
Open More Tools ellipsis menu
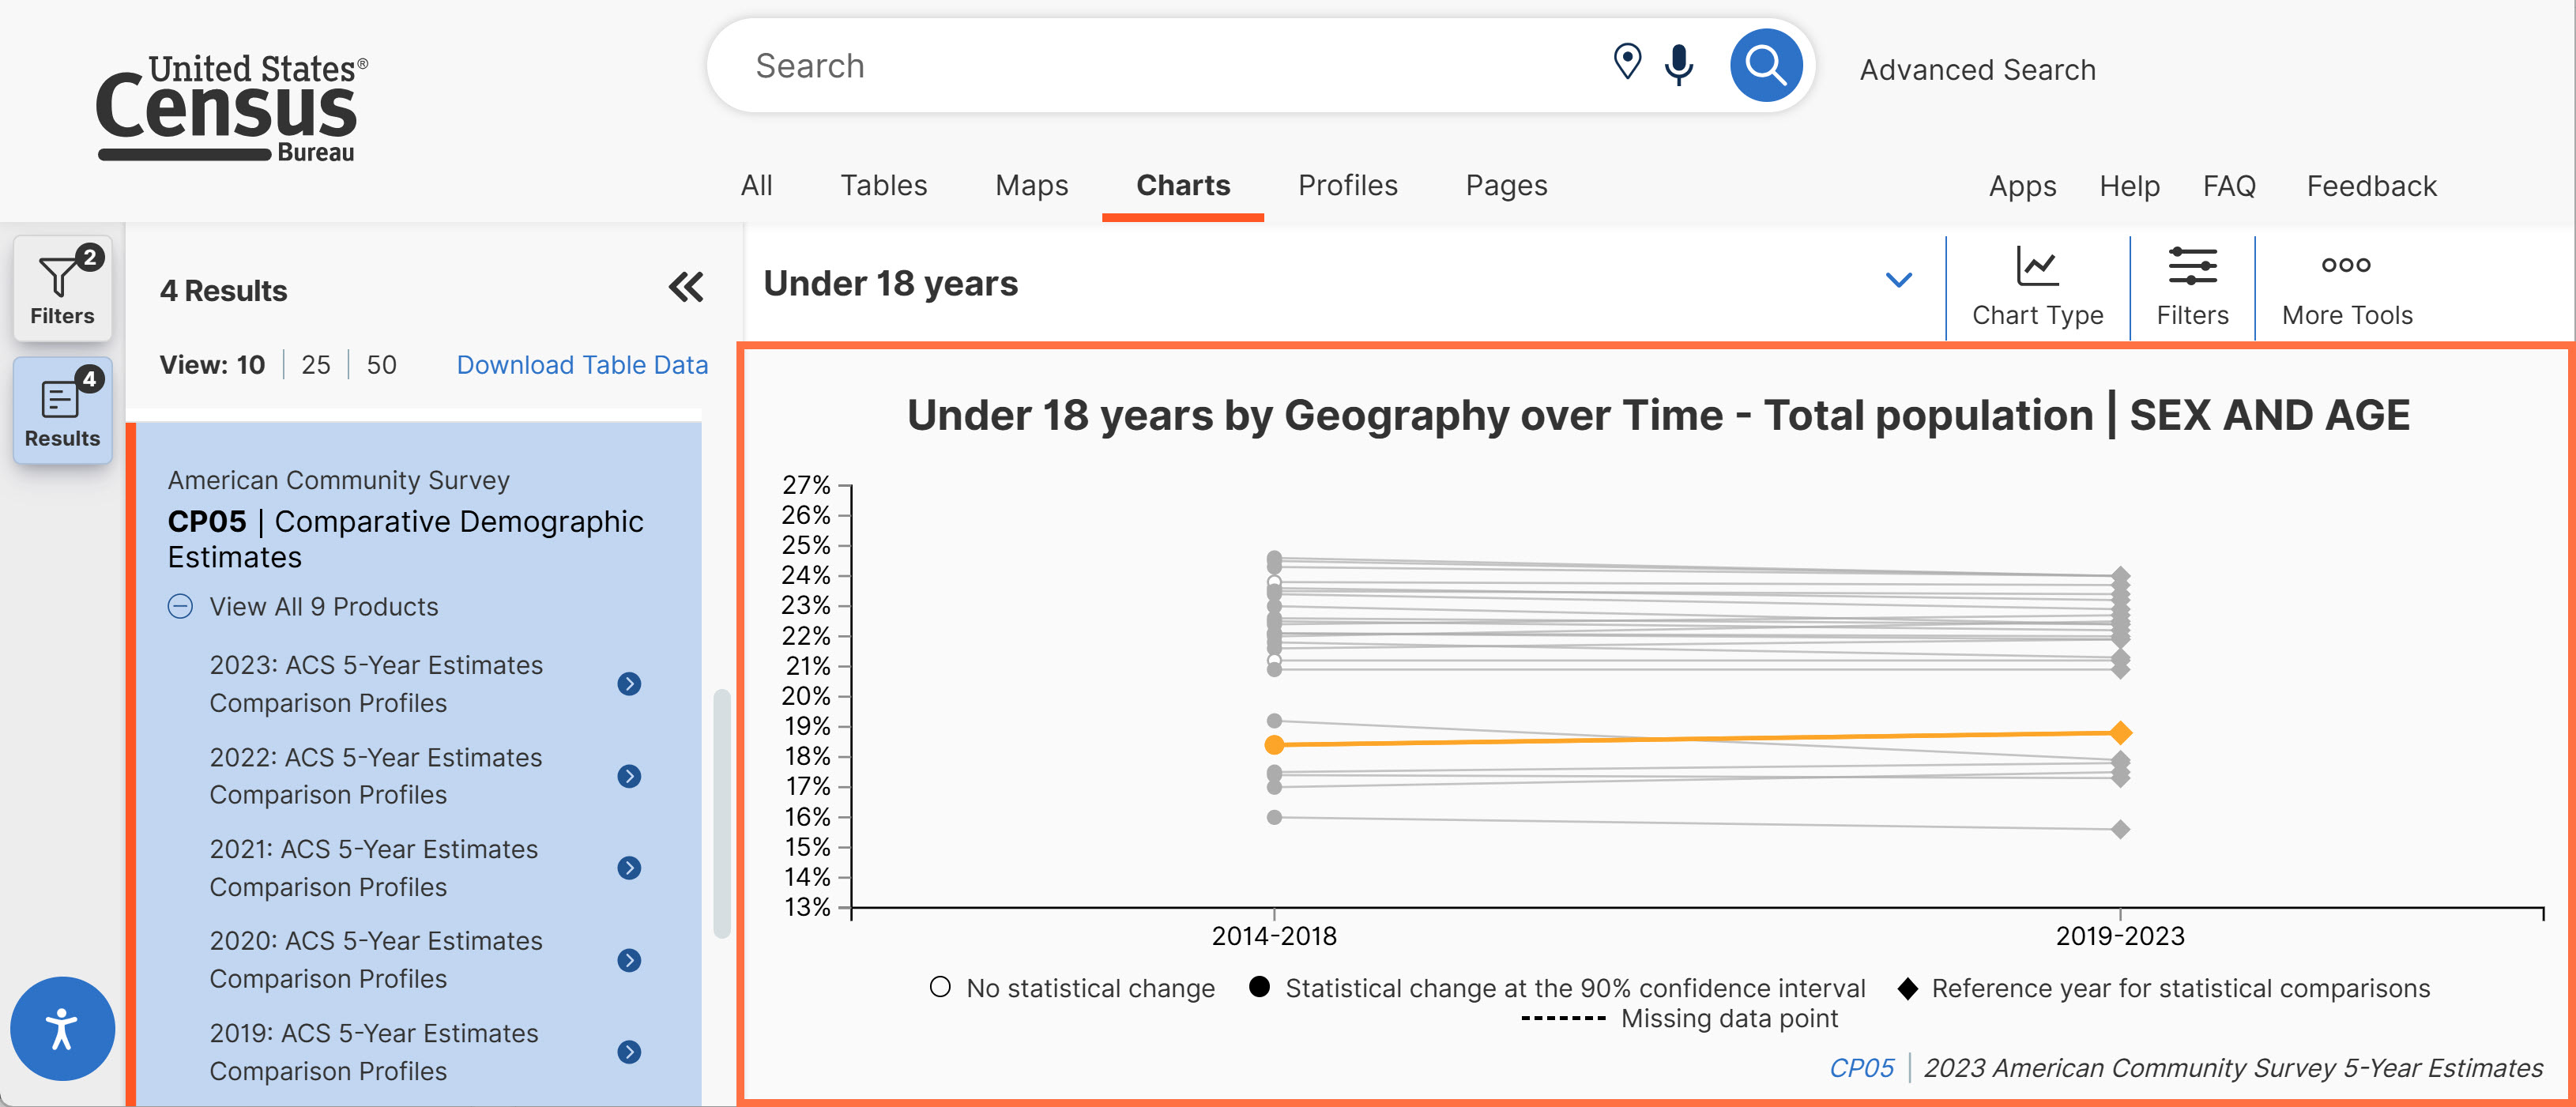pos(2346,288)
